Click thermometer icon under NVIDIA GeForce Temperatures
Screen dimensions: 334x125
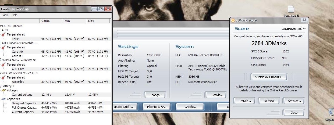[x=3, y=65]
